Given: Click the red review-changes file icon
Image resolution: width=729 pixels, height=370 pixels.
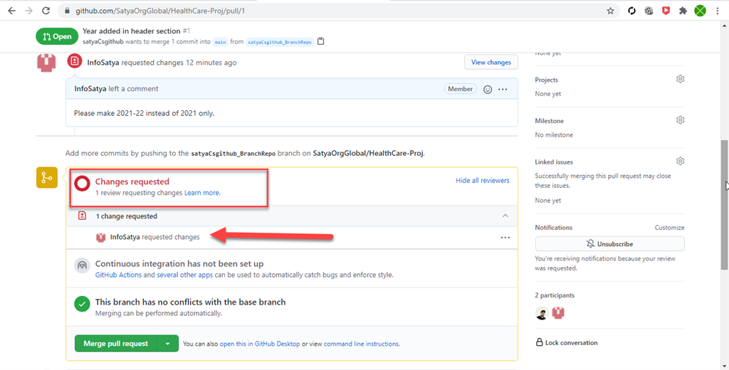Looking at the screenshot, I should [74, 61].
